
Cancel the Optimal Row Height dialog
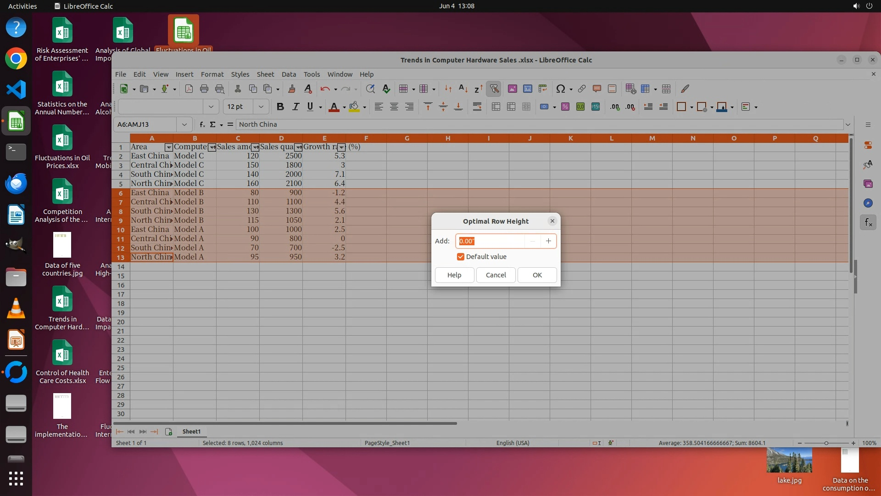point(496,275)
